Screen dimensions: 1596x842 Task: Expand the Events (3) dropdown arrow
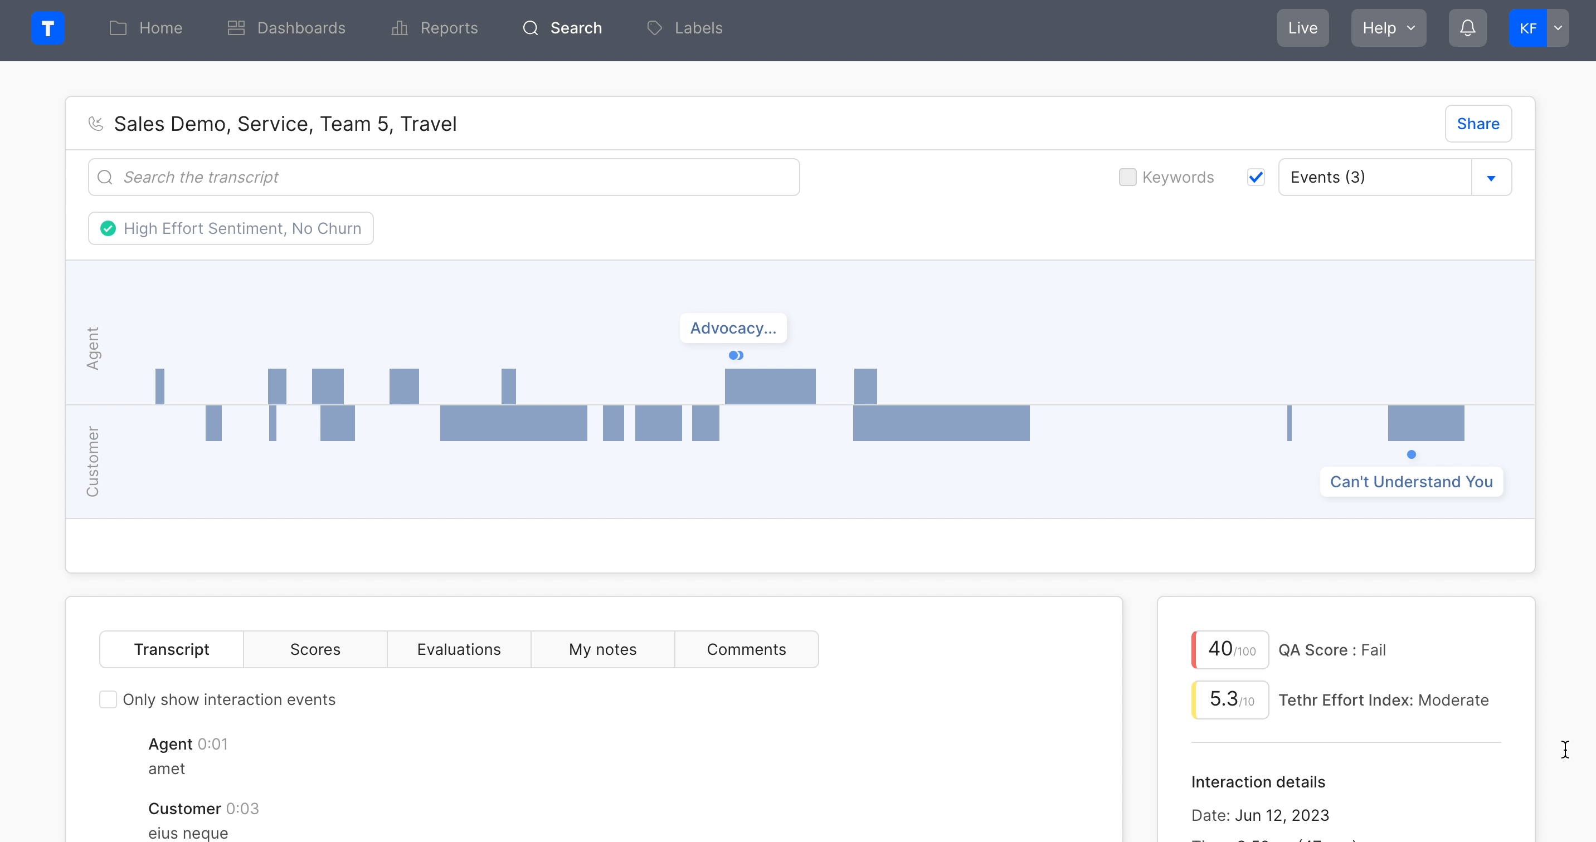[x=1491, y=178]
